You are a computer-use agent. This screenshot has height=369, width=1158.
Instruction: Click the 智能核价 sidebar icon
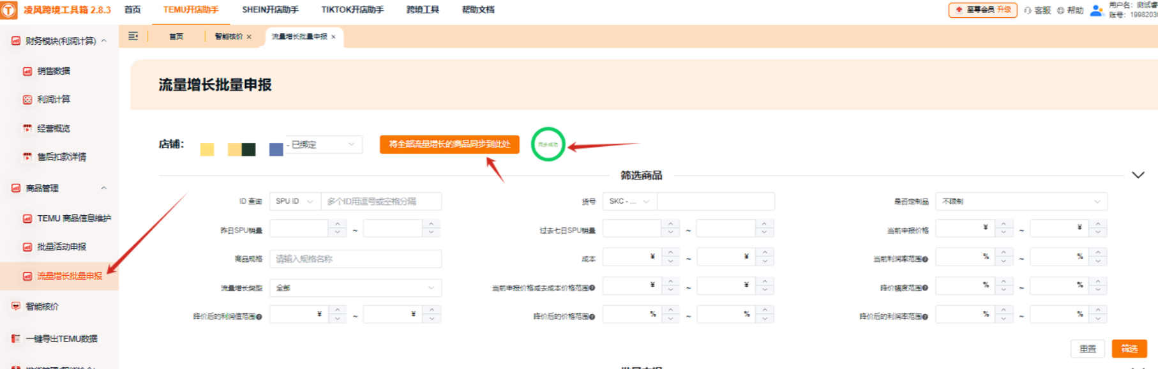16,306
